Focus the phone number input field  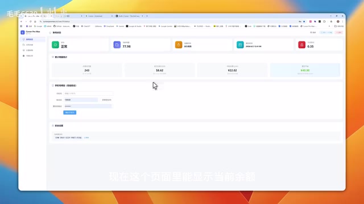tap(88, 93)
